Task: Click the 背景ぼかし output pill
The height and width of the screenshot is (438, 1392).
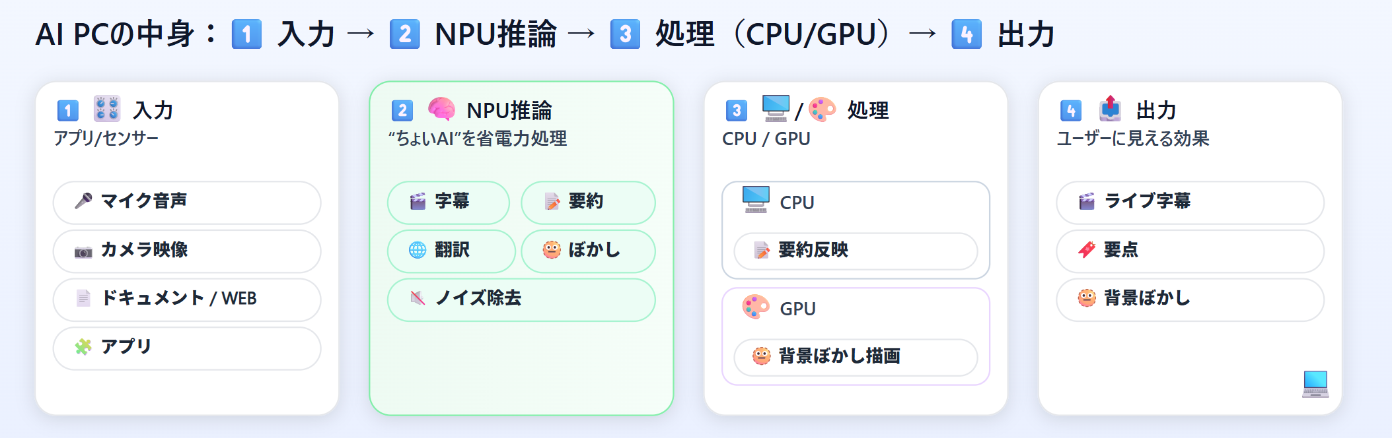Action: pos(1189,299)
